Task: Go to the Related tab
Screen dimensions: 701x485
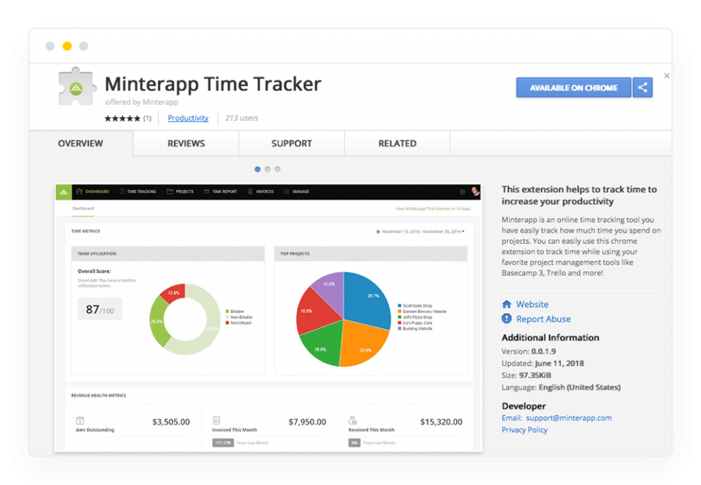Action: click(x=398, y=144)
